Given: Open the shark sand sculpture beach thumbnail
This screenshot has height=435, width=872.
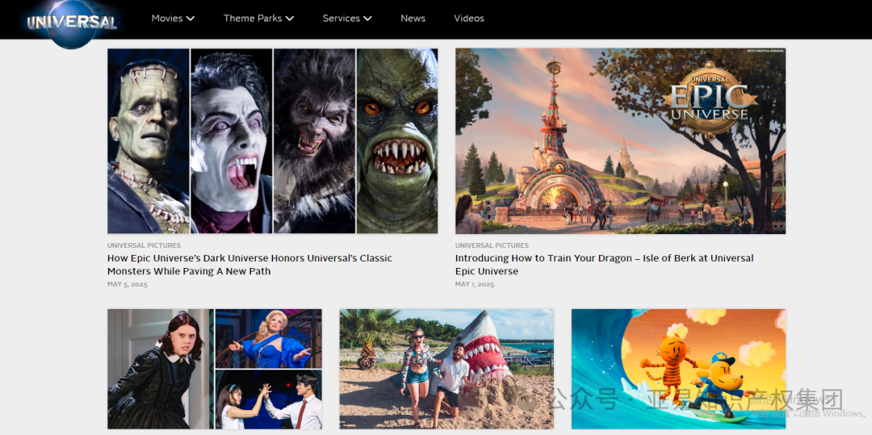Looking at the screenshot, I should (x=446, y=368).
